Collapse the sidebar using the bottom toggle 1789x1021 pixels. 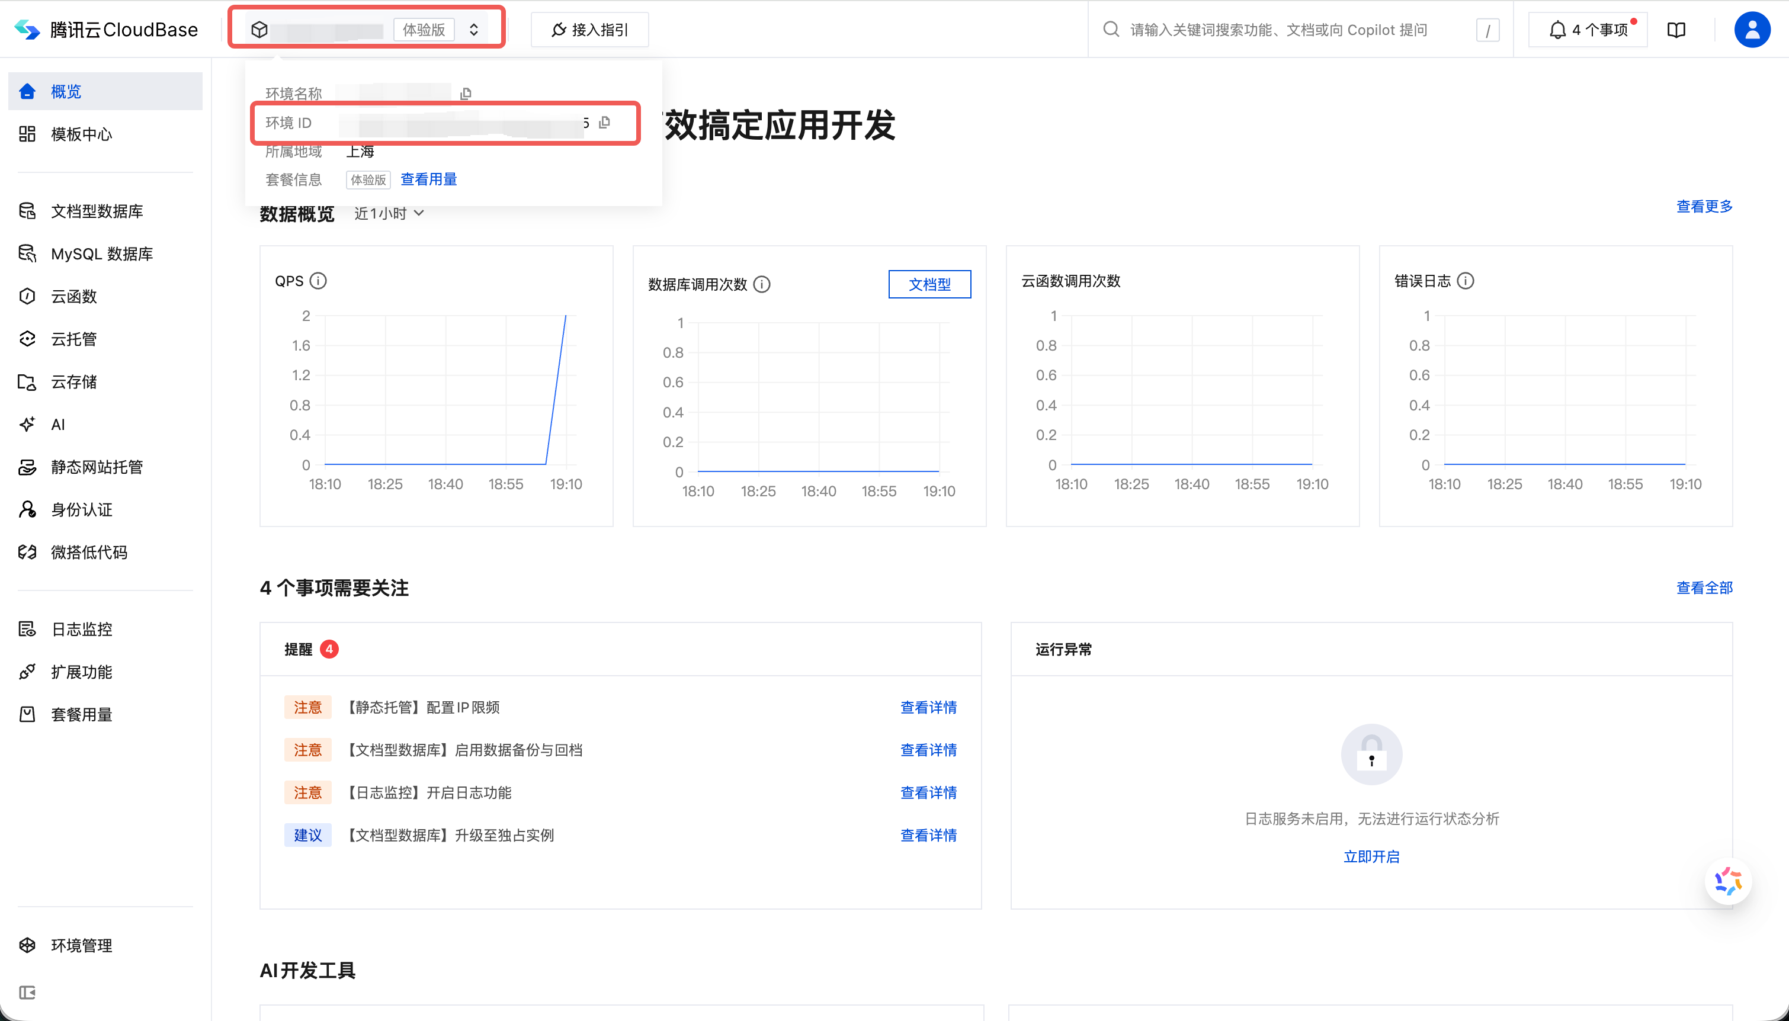coord(27,992)
